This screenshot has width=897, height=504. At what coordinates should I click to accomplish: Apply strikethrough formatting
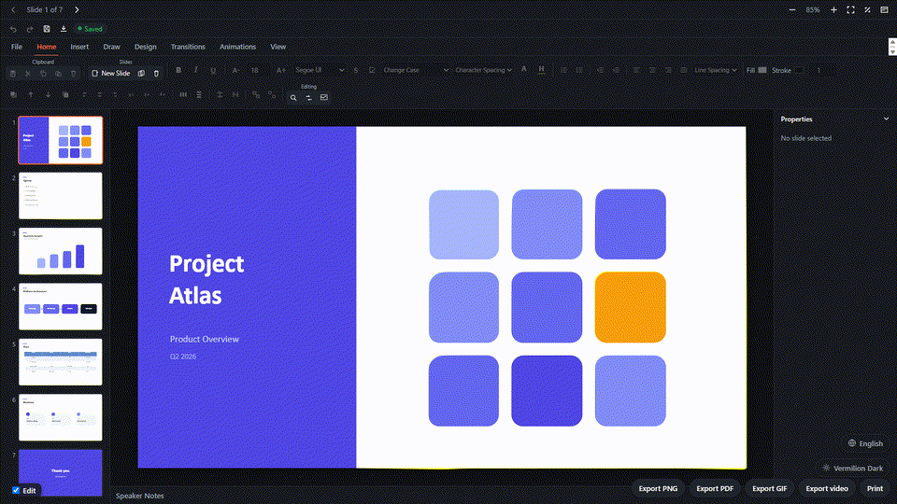[356, 70]
